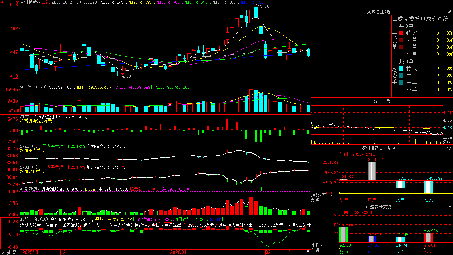Click the 超赢散户持仓 yellow label
Image resolution: width=453 pixels, height=255 pixels.
tap(33, 171)
